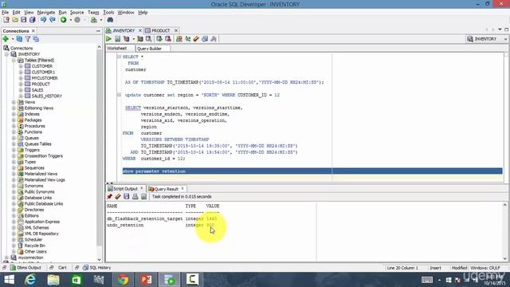510x287 pixels.
Task: Select the Recycle Bin node
Action: [x=35, y=246]
